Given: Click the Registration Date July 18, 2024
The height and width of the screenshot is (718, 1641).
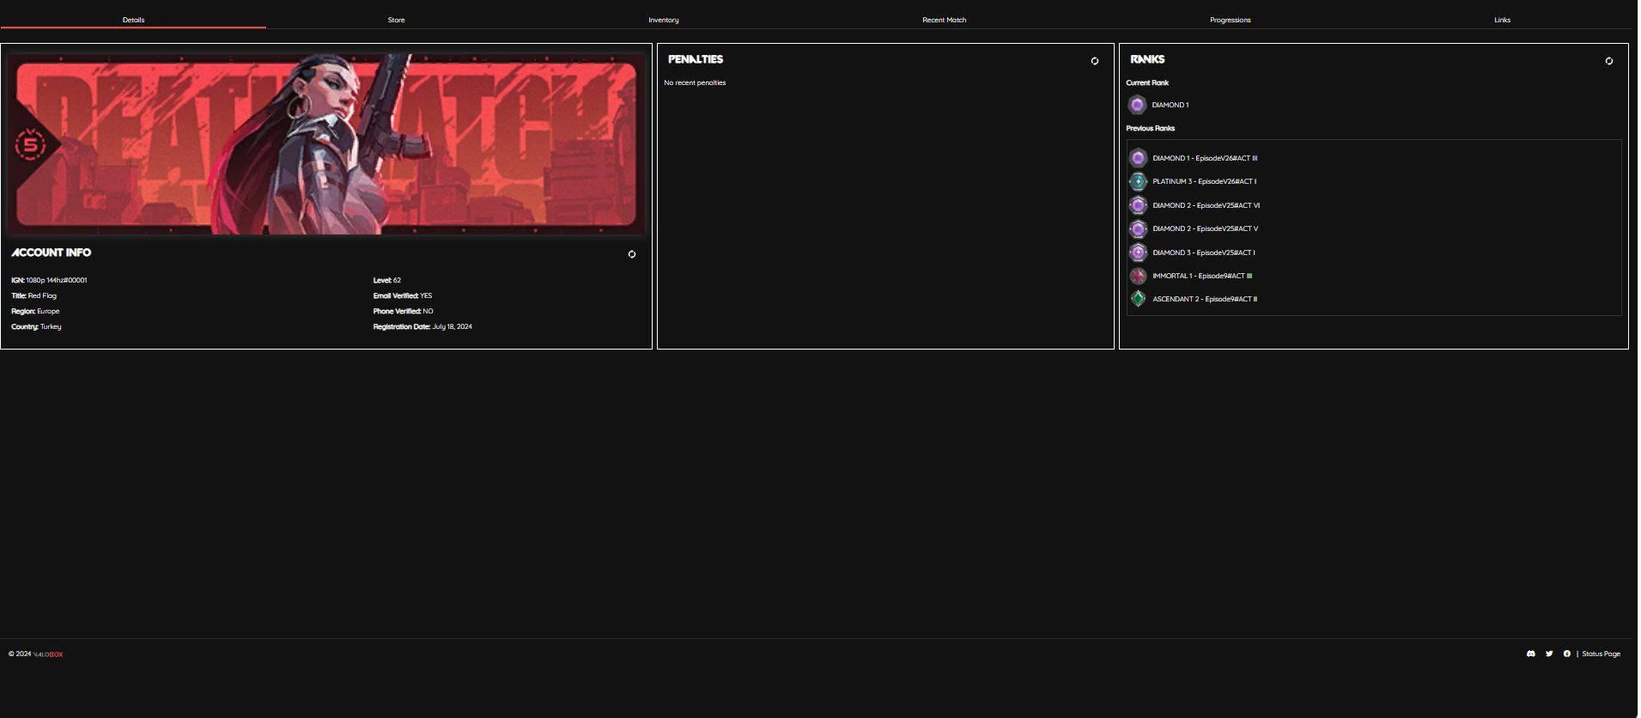Looking at the screenshot, I should (453, 326).
